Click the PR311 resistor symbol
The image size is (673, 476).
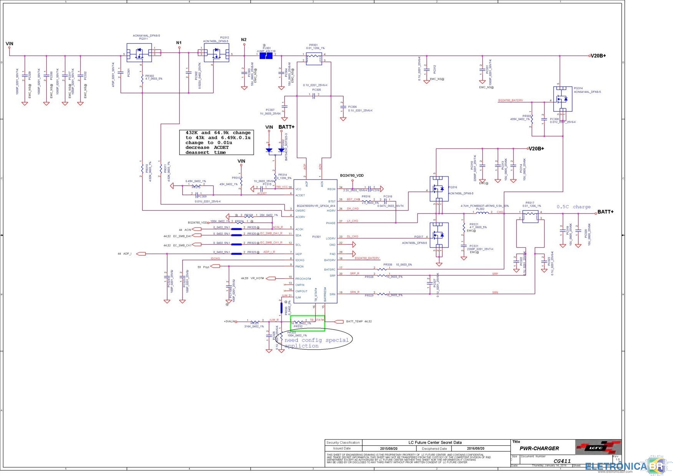tap(161, 169)
